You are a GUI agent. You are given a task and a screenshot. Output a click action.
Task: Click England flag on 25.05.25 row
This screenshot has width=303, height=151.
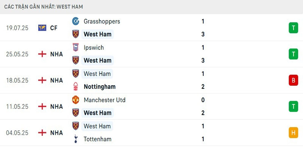42,54
